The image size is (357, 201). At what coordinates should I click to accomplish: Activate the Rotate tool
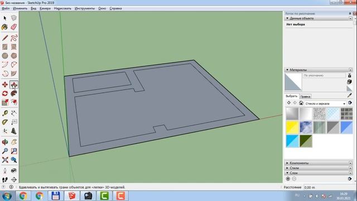point(5,93)
